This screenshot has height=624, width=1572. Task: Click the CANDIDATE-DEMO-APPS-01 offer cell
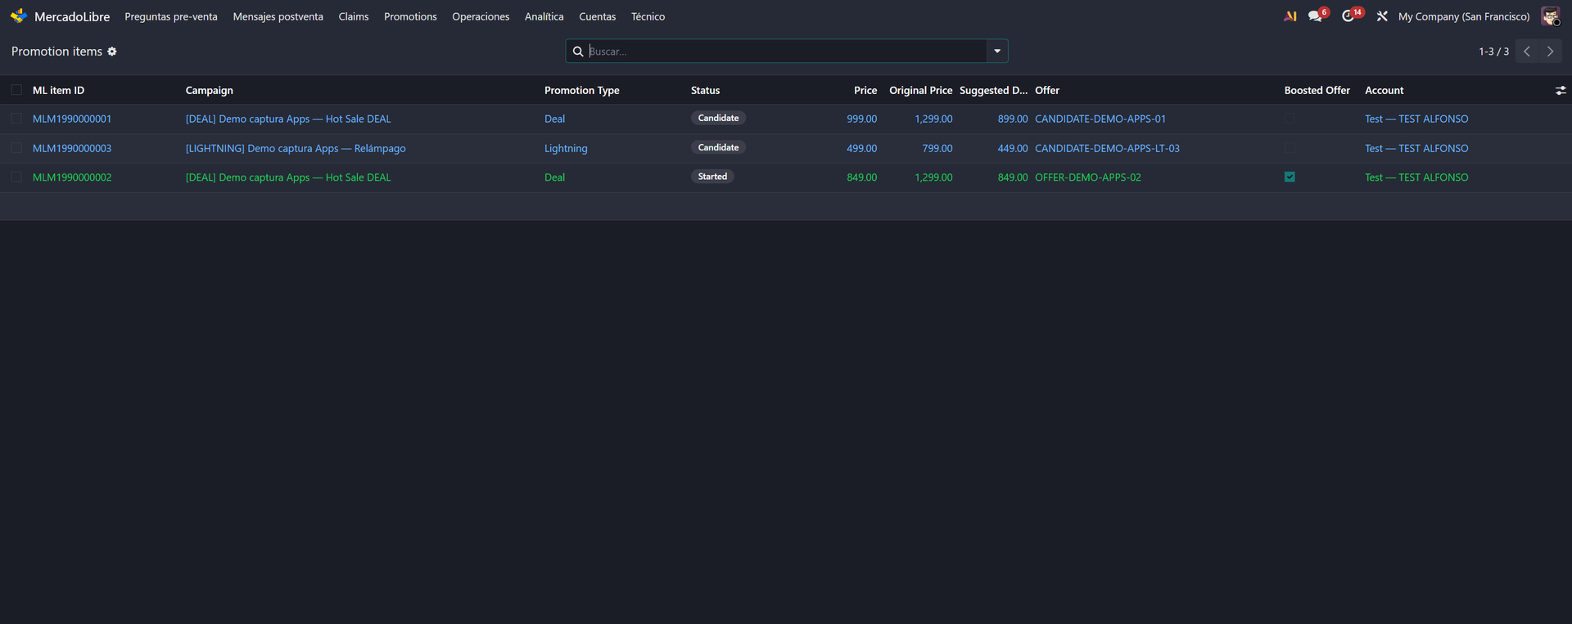click(1100, 119)
